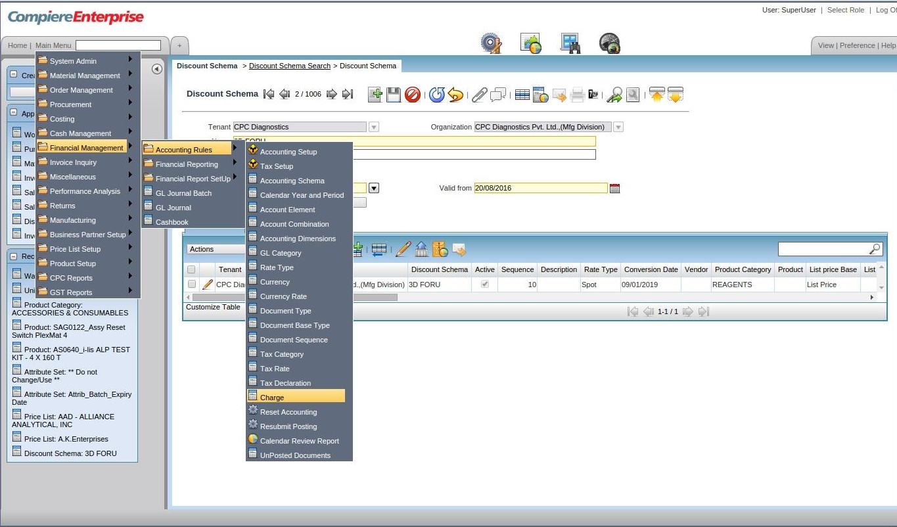
Task: Go to the next Discount Schema record
Action: [332, 94]
